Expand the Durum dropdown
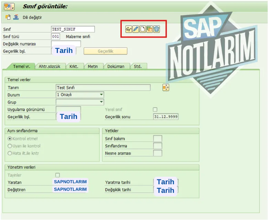 [101, 95]
